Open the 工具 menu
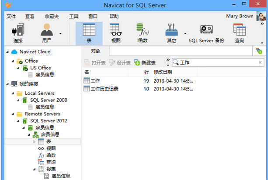The width and height of the screenshot is (268, 180). tap(73, 17)
